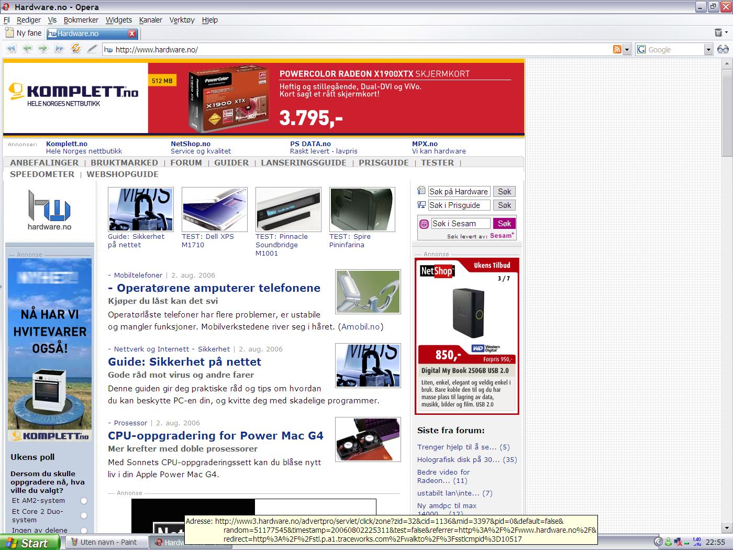Image resolution: width=733 pixels, height=550 pixels.
Task: Expand the dropdown arrow next to trash can
Action: click(727, 33)
